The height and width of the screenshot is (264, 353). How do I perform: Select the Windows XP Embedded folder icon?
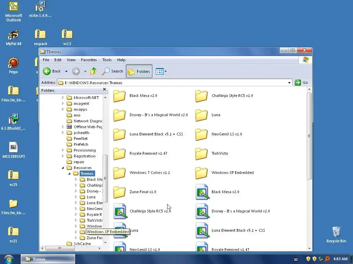[x=201, y=173]
